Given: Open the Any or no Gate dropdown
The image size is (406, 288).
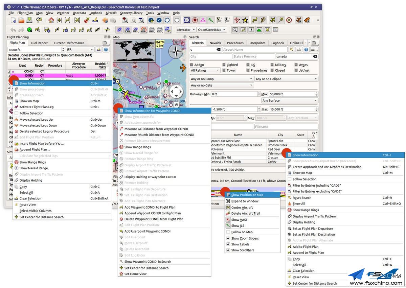Looking at the screenshot, I should click(x=222, y=85).
